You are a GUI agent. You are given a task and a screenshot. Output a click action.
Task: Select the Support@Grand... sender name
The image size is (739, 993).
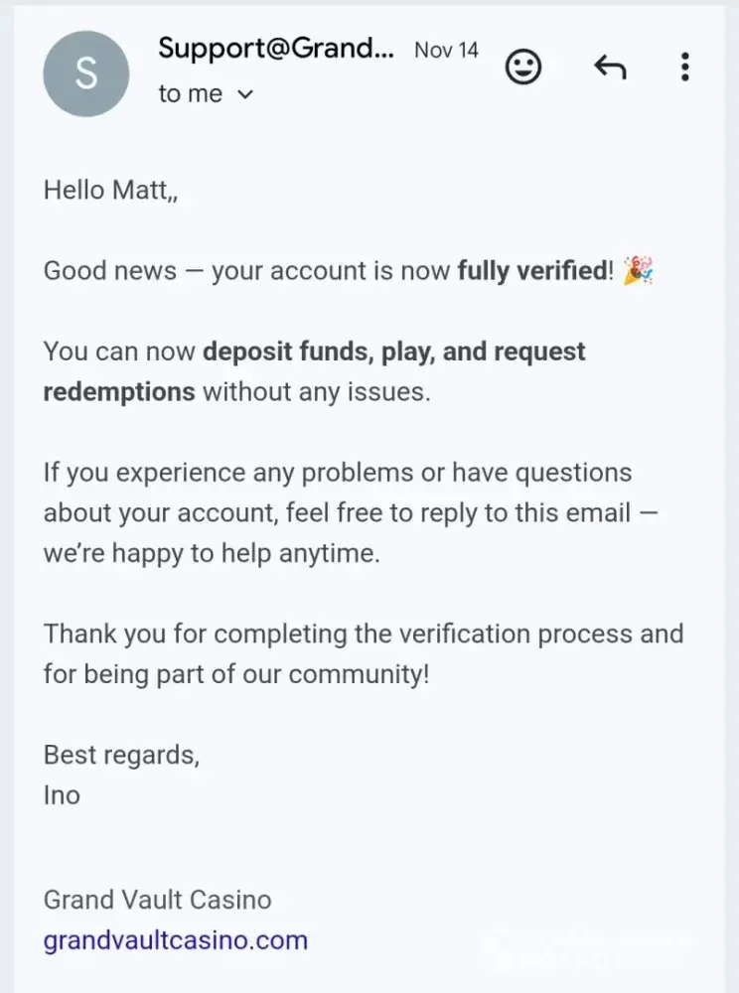(x=275, y=48)
